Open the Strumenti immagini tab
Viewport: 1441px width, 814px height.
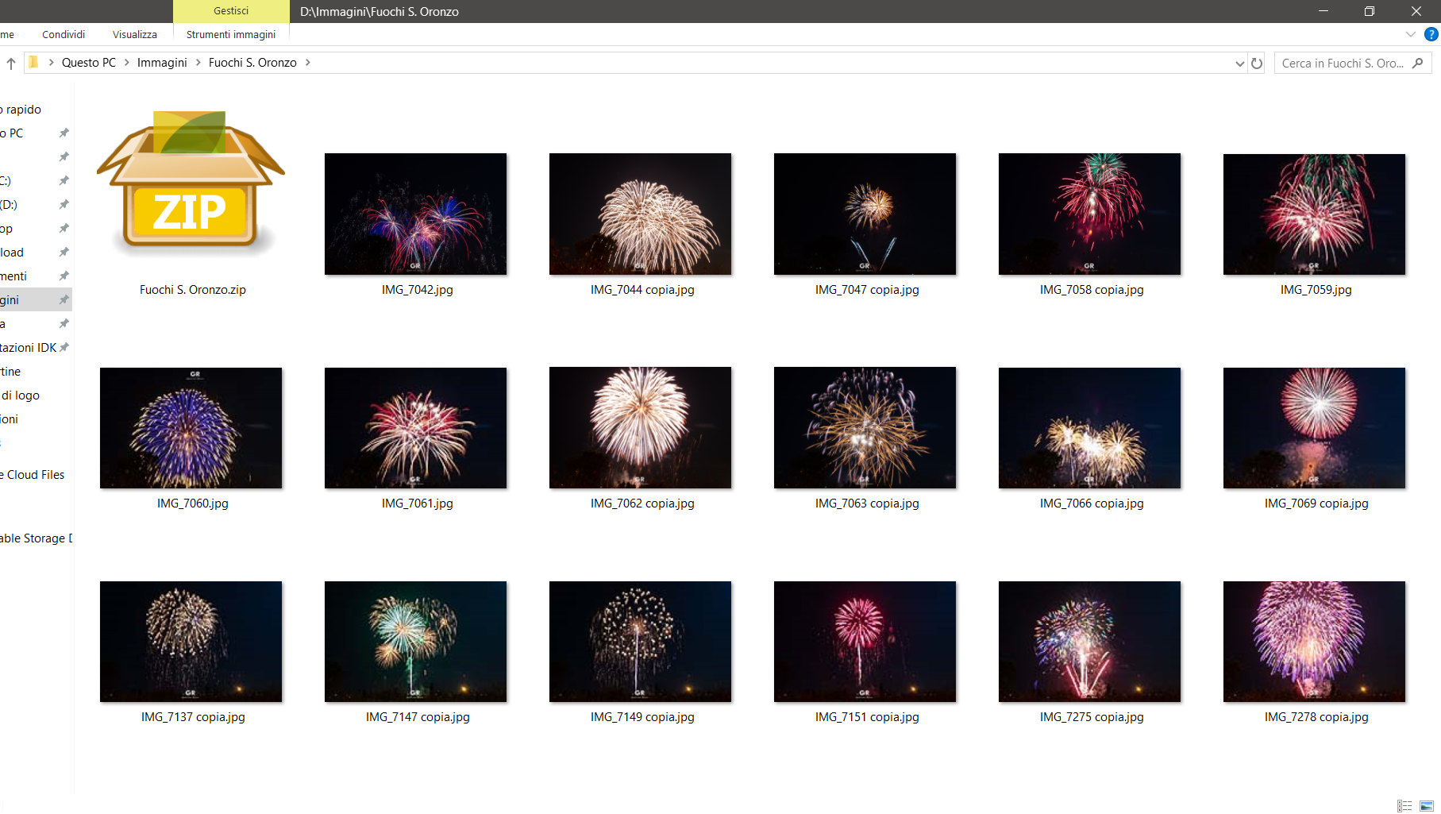pos(231,34)
